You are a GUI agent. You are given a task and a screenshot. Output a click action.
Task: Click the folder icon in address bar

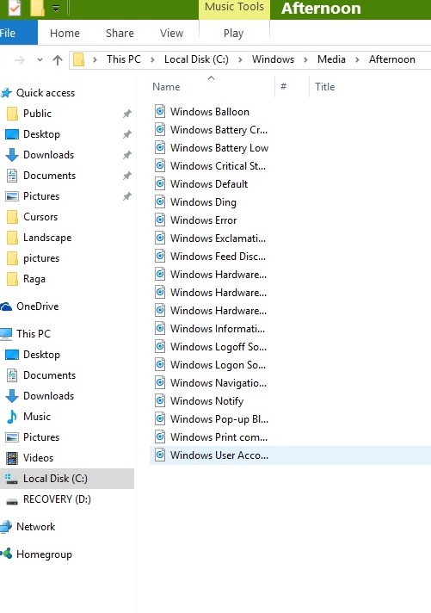tap(79, 59)
